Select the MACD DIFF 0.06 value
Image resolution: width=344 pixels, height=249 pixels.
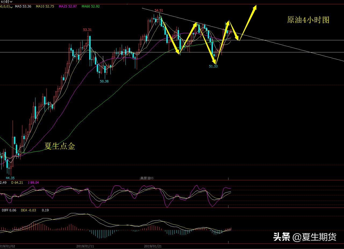click(9, 210)
